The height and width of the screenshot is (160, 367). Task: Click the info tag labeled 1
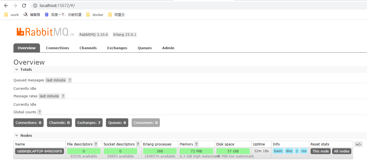(297, 151)
